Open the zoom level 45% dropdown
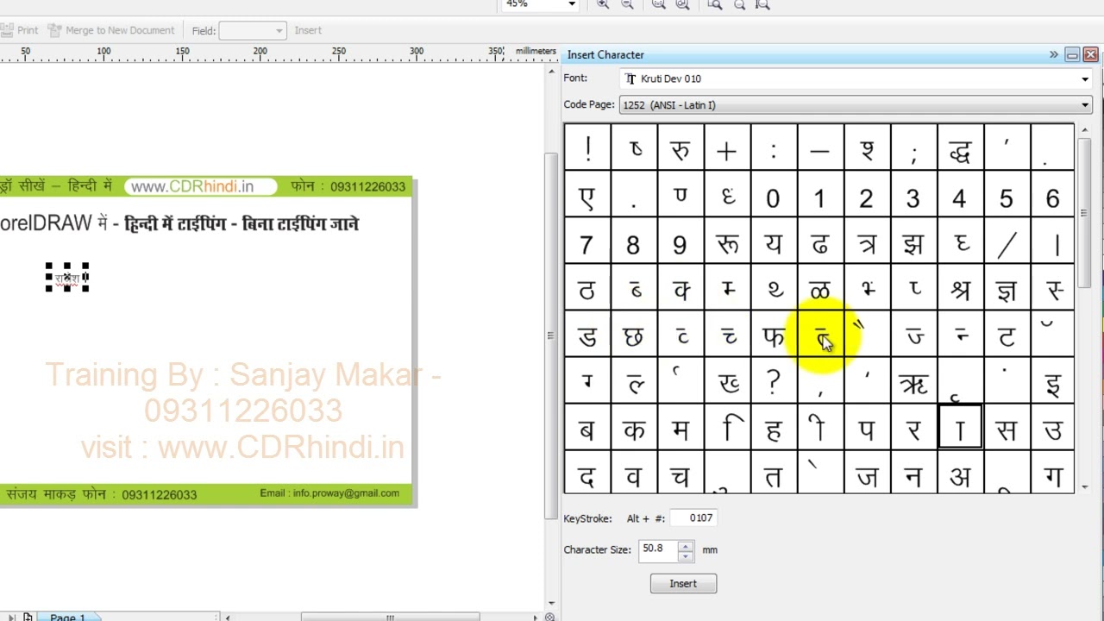This screenshot has width=1104, height=621. pos(571,4)
